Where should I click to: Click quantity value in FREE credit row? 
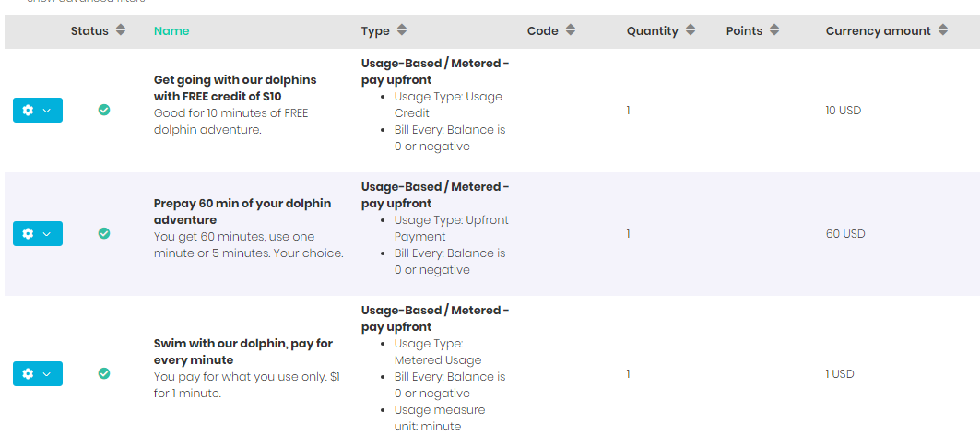click(x=629, y=111)
